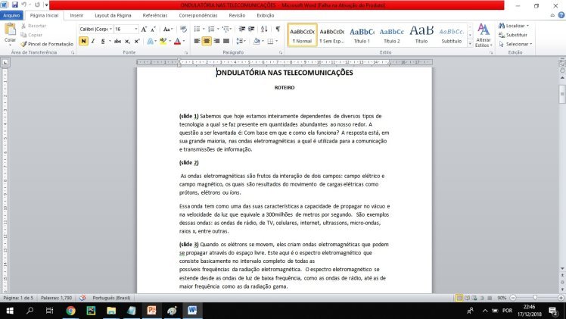Toggle underline (S) formatting
Image resolution: width=566 pixels, height=319 pixels.
pyautogui.click(x=103, y=41)
